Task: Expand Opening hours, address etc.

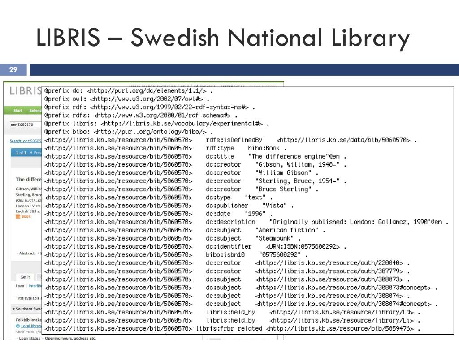Action: coord(69,338)
